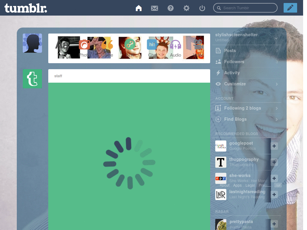Screen dimensions: 307x230
Task: Open the inbox envelope icon
Action: tap(154, 8)
